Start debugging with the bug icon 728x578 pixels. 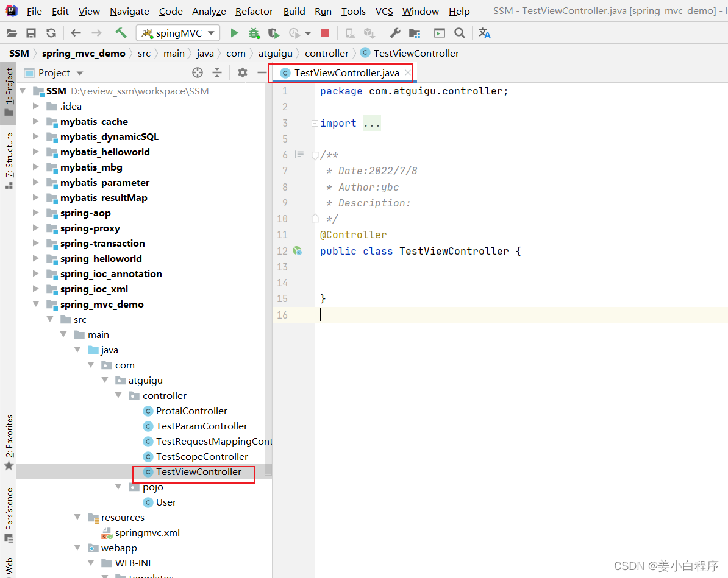pyautogui.click(x=254, y=33)
